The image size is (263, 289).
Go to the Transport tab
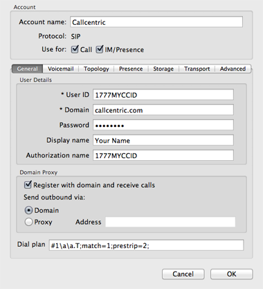197,69
